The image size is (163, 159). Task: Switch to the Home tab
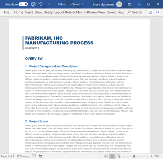click(x=19, y=12)
